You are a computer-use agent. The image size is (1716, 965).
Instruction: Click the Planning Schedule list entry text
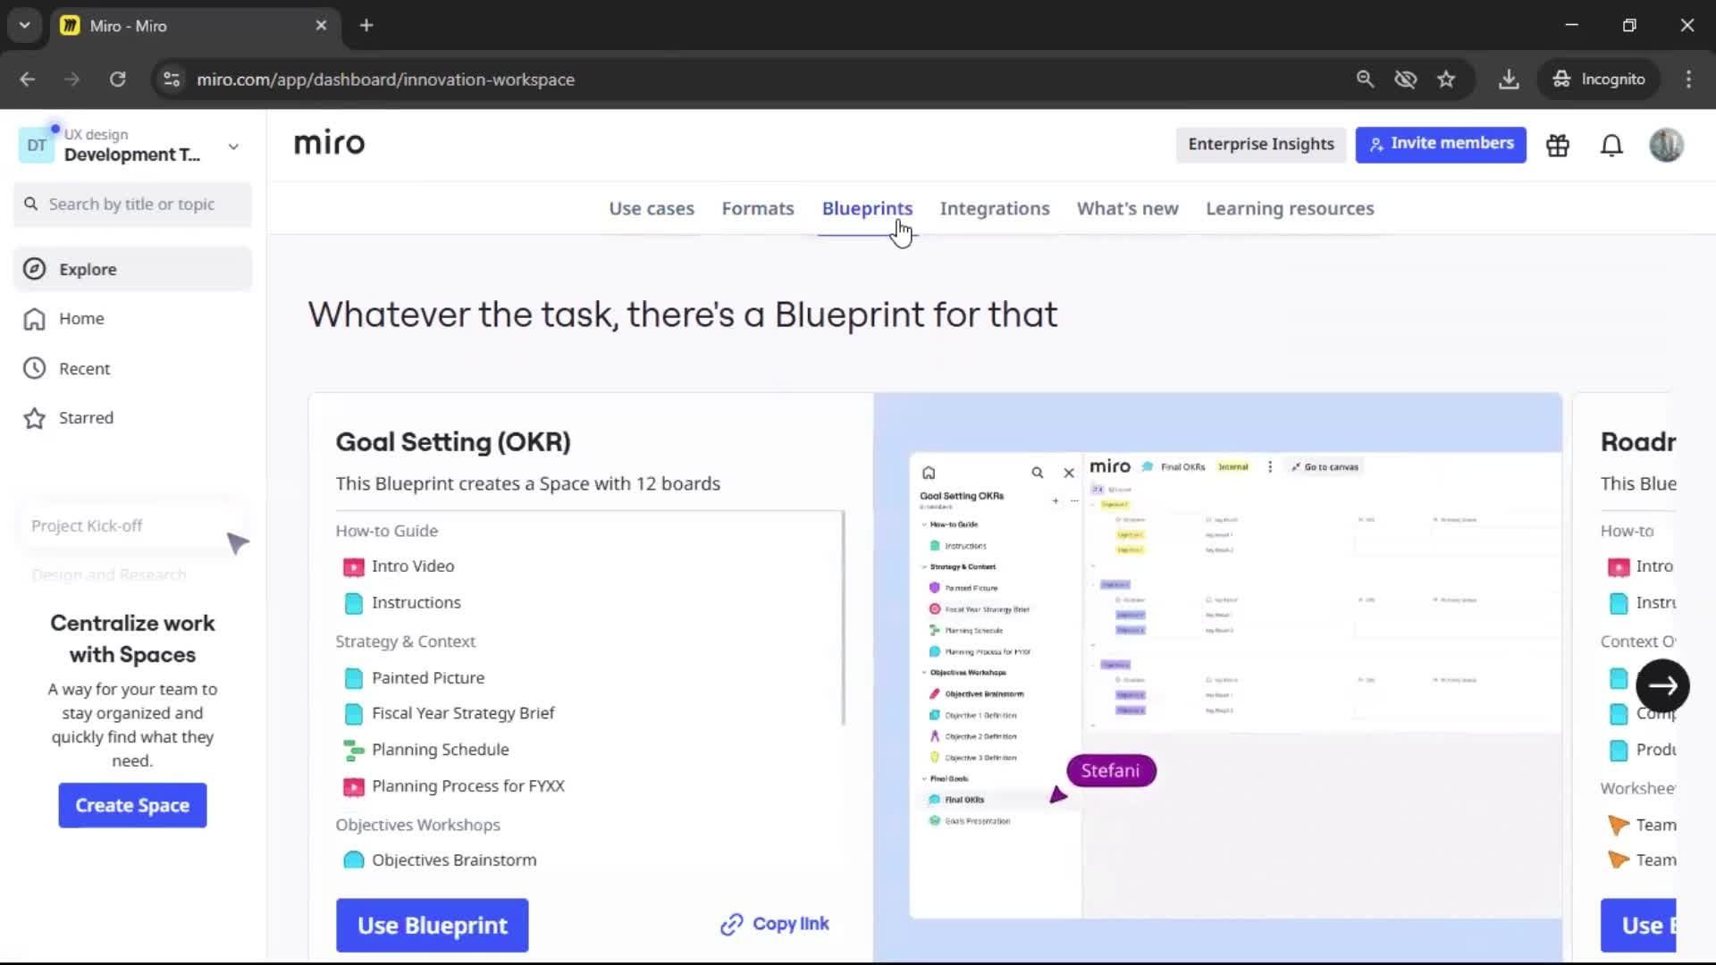pos(441,751)
